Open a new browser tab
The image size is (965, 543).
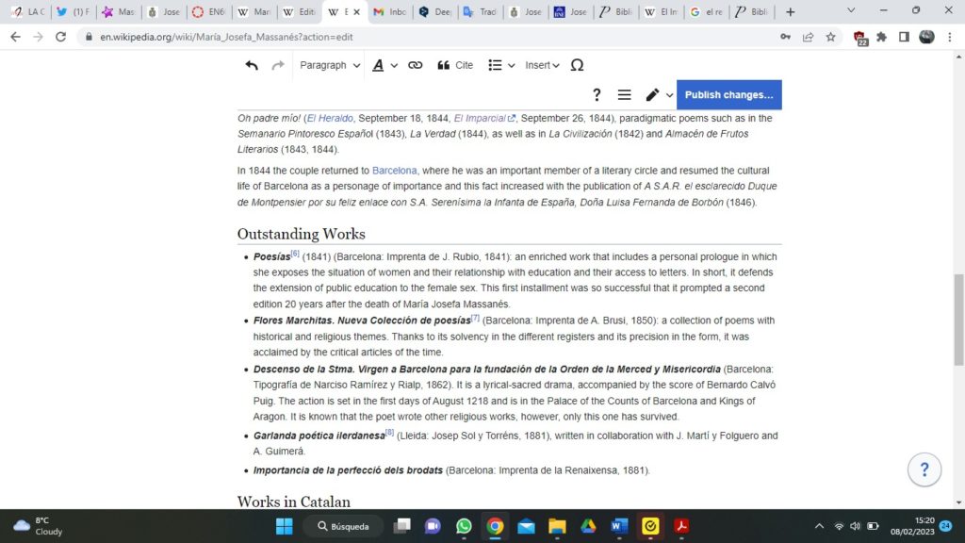790,12
